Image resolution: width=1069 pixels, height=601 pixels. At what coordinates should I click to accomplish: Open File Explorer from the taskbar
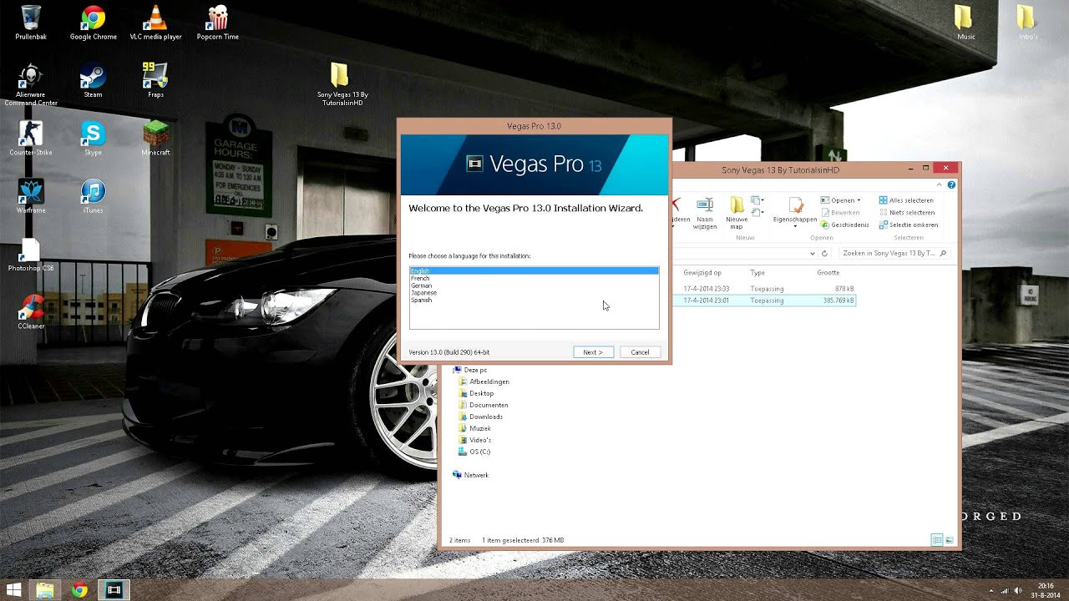[x=45, y=590]
